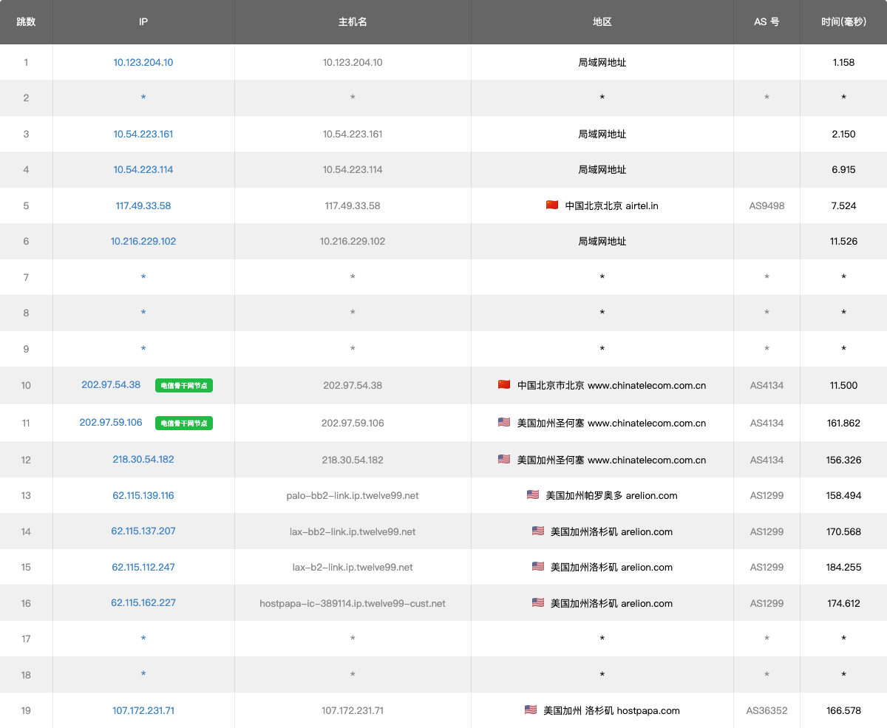Click the 主机名 column header
The image size is (887, 728).
(x=353, y=22)
